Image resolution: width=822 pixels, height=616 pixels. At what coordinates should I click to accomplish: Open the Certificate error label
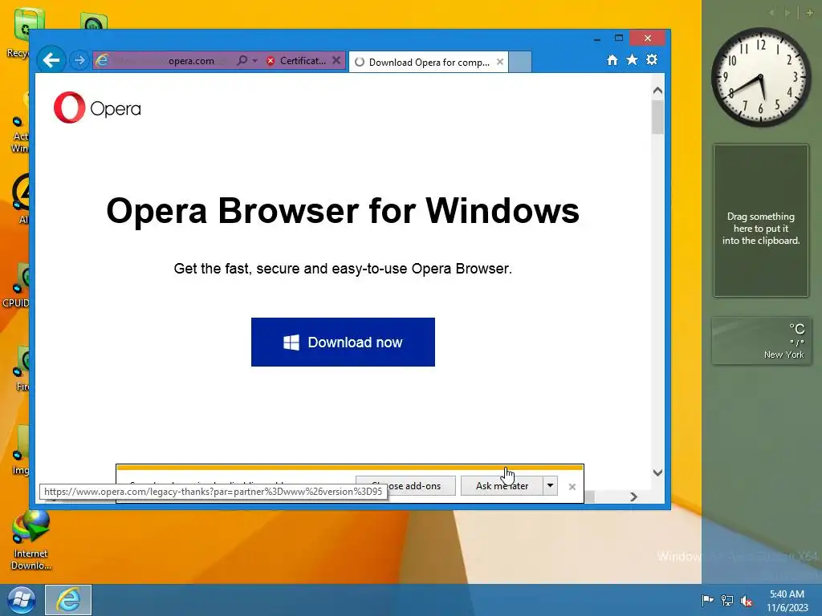point(303,61)
